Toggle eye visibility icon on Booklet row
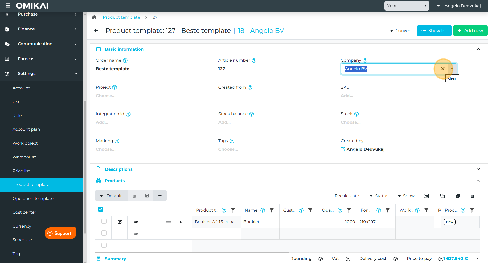Viewport: 488px width, 263px height. [136, 222]
